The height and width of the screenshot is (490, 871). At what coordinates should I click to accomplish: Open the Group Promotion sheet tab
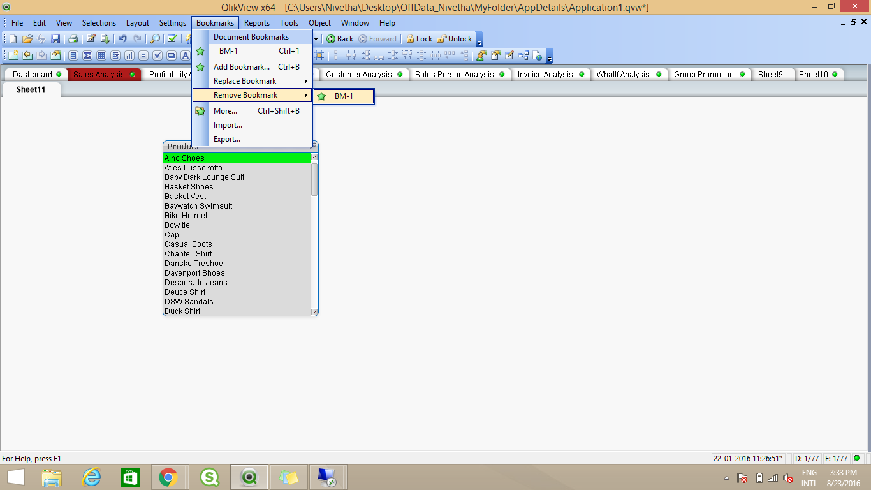click(710, 75)
